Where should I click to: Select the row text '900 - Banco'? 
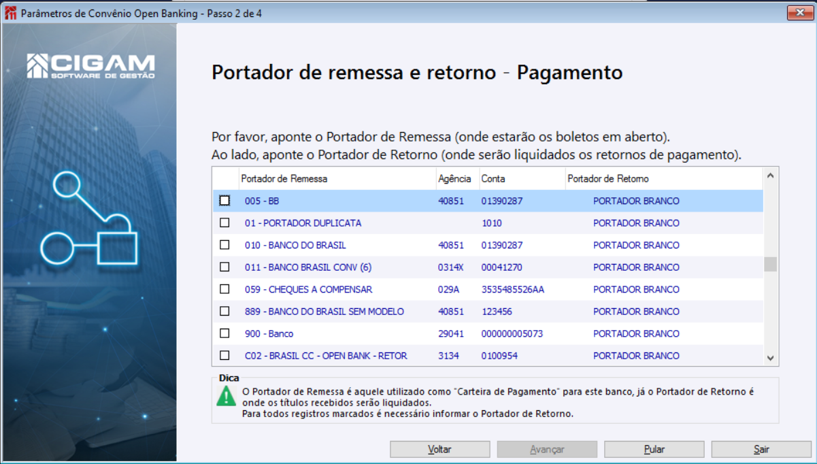tap(269, 334)
